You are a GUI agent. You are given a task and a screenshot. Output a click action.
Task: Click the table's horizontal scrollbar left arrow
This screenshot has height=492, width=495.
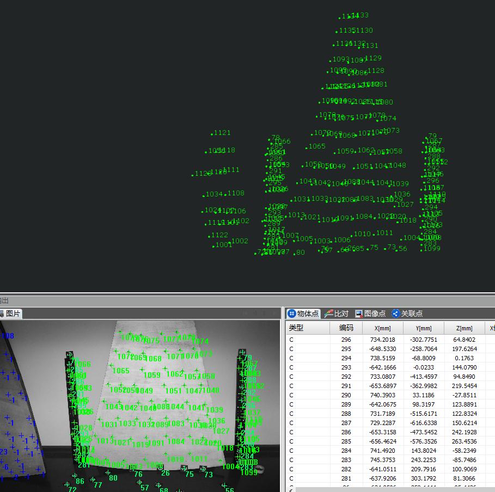(x=290, y=489)
